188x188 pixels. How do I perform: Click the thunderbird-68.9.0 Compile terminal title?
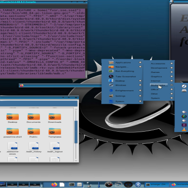tap(18, 2)
